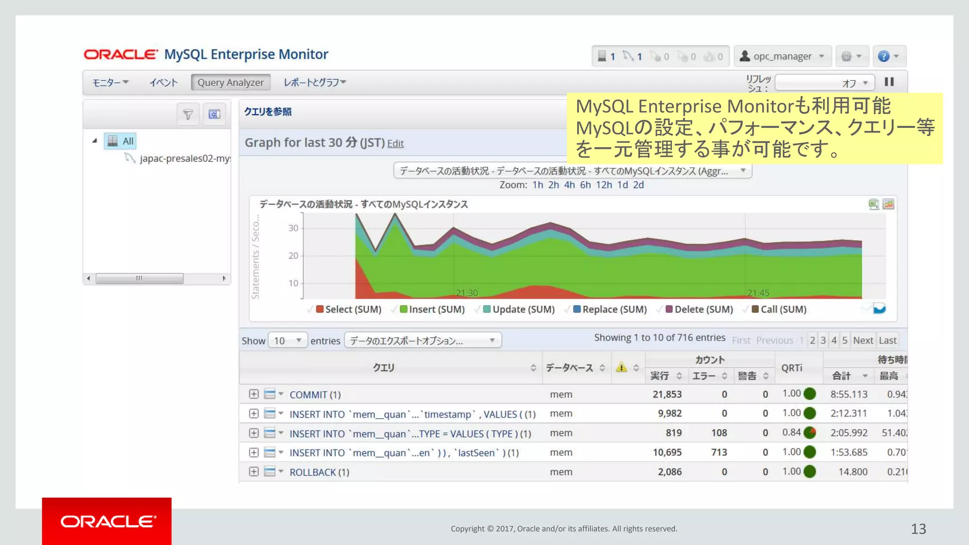Set zoom to 2d

coord(638,185)
